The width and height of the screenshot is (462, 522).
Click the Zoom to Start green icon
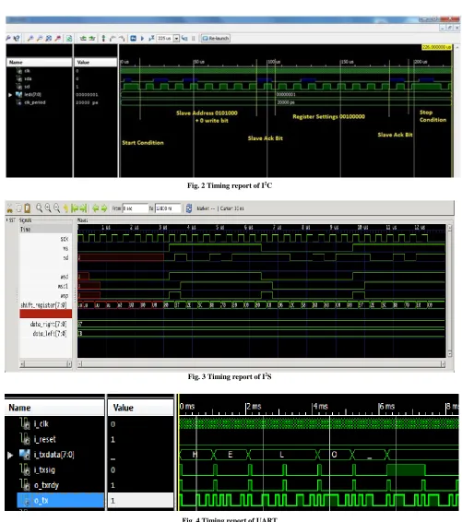click(x=75, y=208)
